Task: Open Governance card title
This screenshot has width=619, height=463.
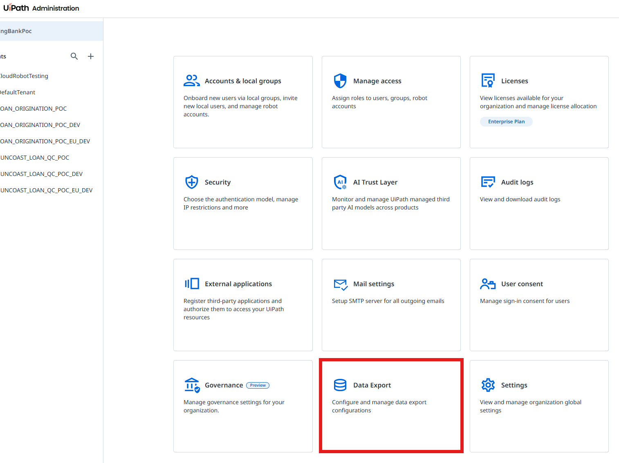Action: (x=224, y=385)
